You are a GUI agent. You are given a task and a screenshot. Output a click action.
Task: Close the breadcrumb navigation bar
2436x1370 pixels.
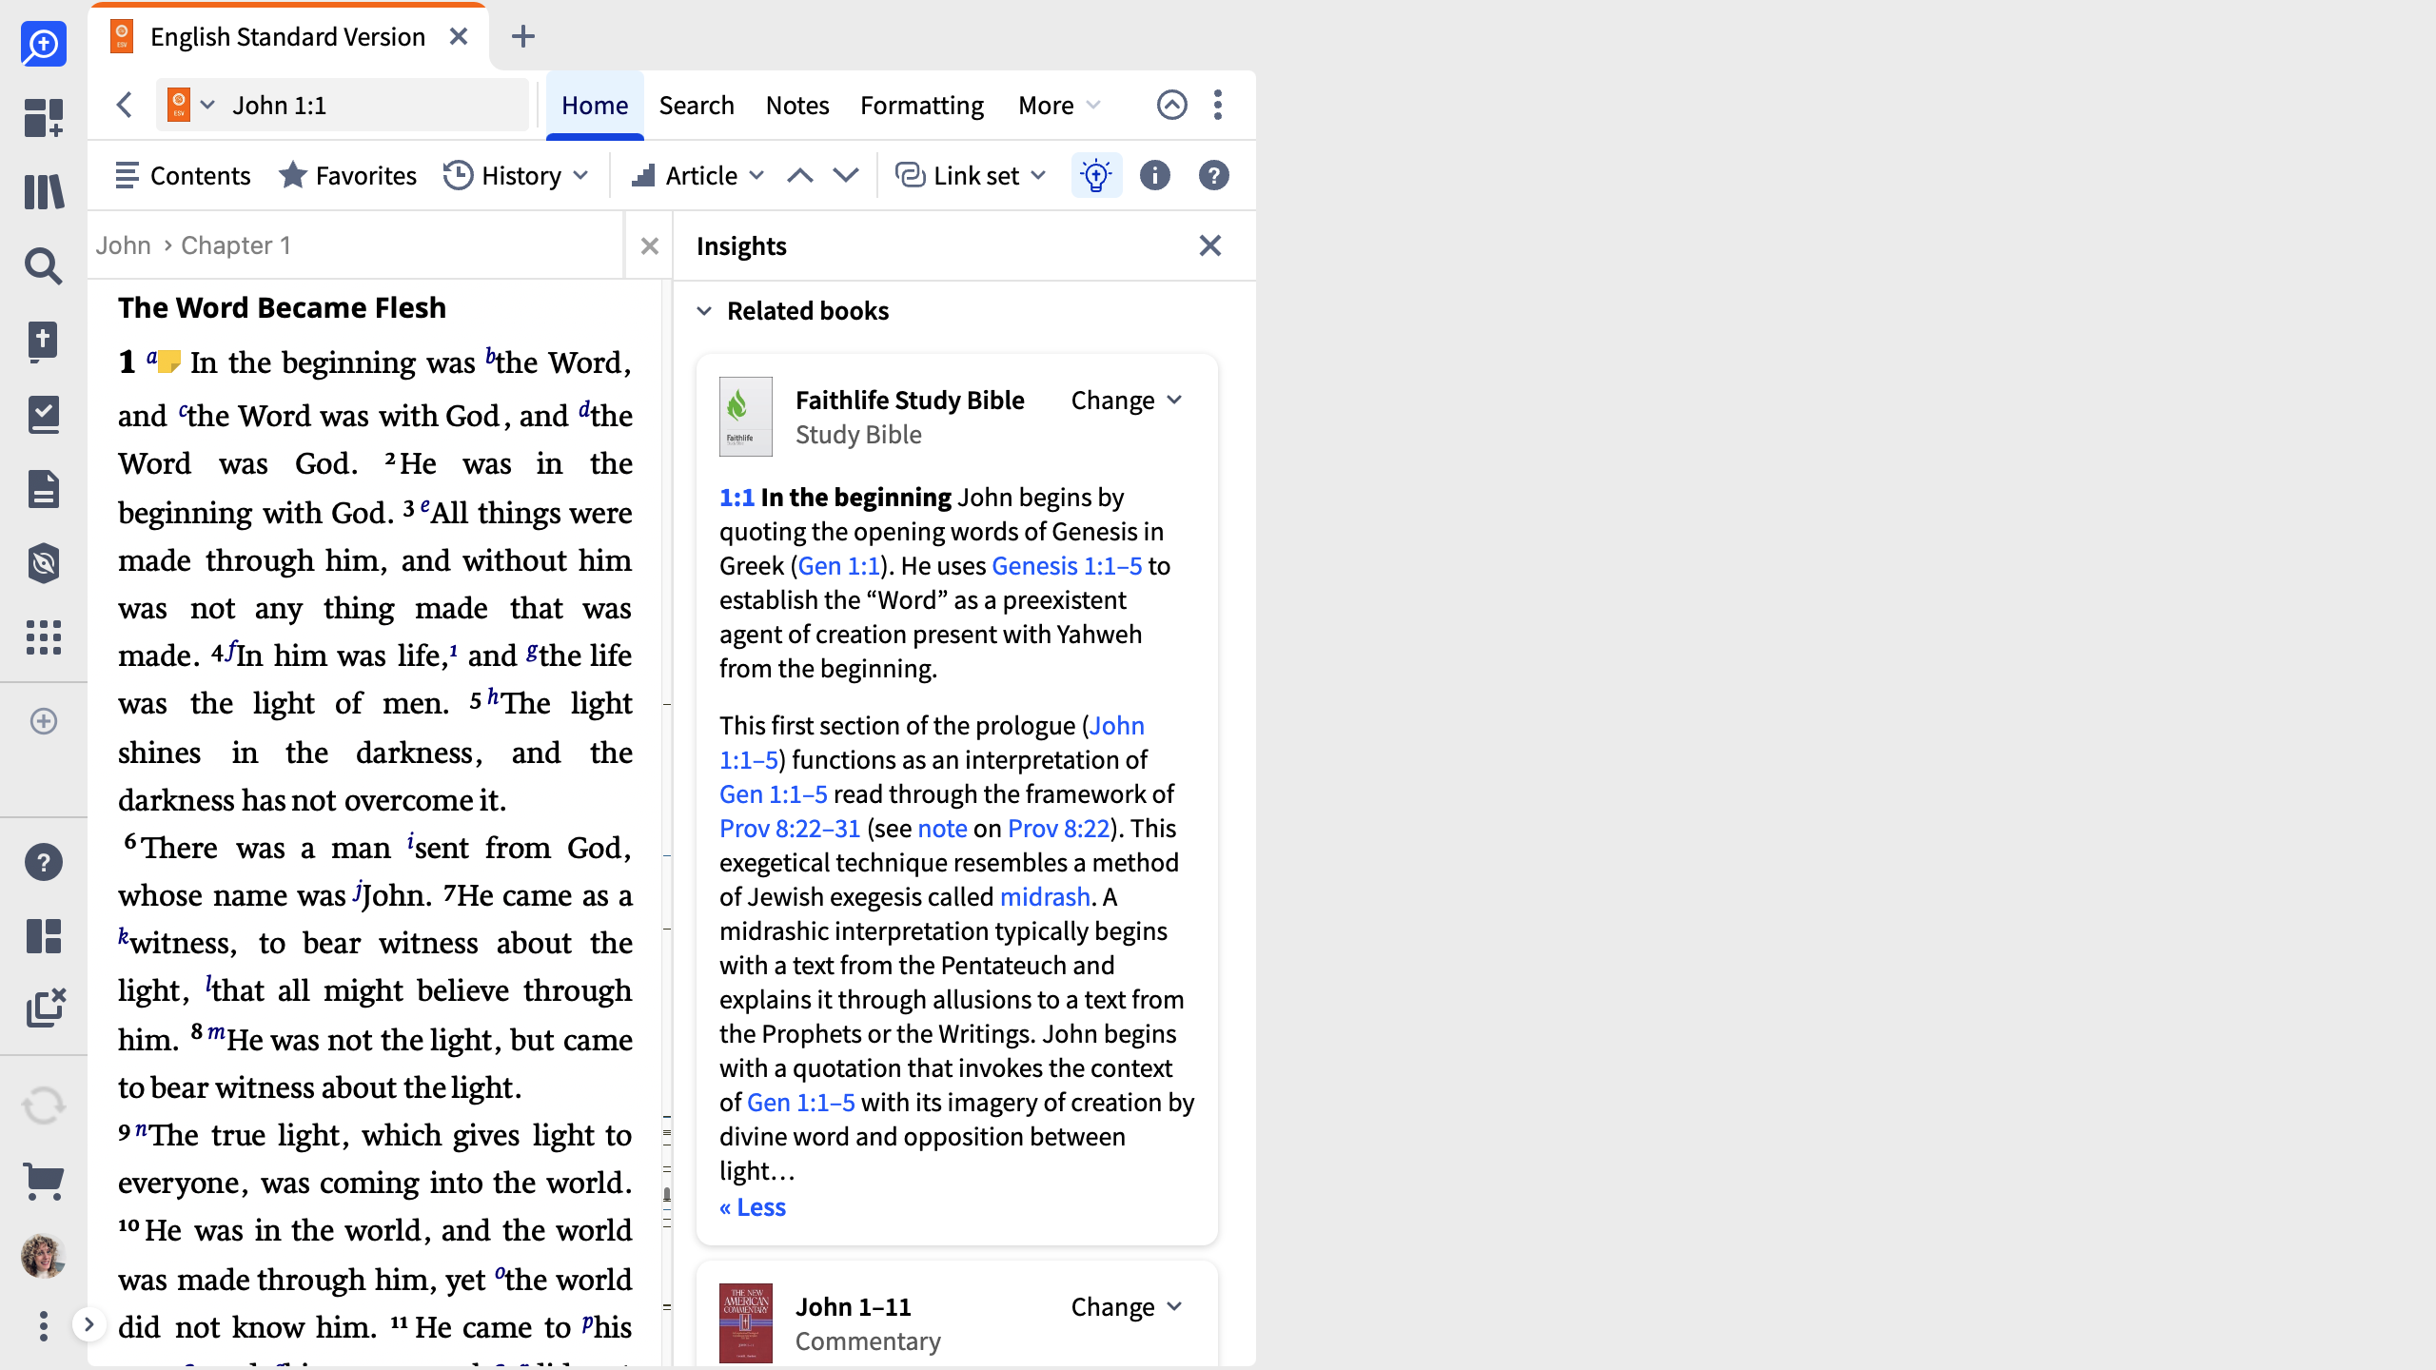pyautogui.click(x=650, y=245)
